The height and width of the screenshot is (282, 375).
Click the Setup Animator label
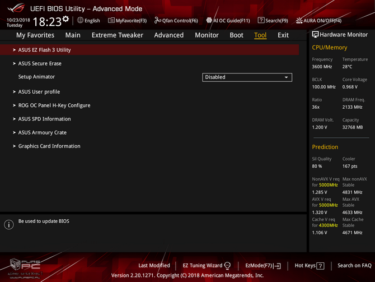tap(36, 77)
